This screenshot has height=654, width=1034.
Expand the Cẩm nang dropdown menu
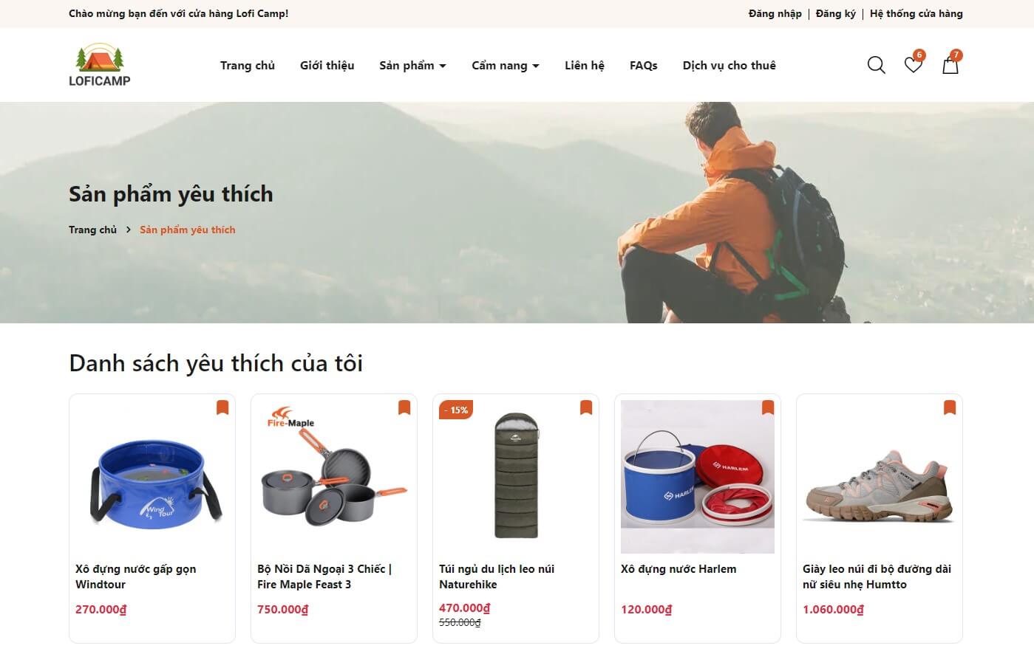506,65
